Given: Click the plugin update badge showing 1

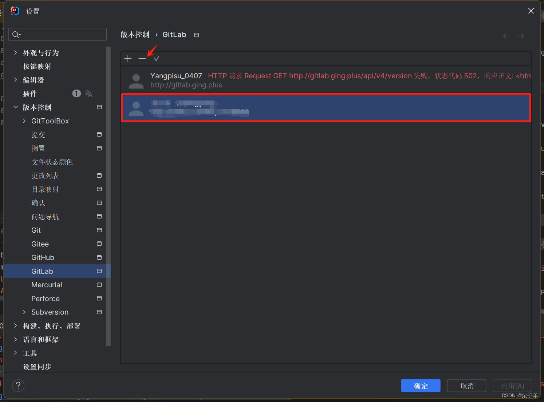Looking at the screenshot, I should (76, 94).
